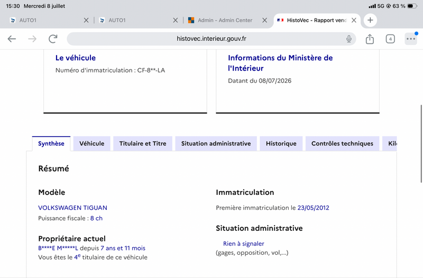Click the B****E M*****L owner name
The width and height of the screenshot is (423, 278).
(58, 248)
